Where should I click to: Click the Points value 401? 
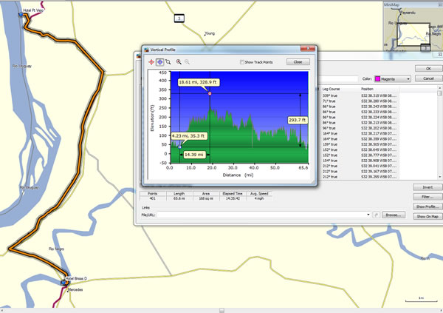(x=153, y=198)
